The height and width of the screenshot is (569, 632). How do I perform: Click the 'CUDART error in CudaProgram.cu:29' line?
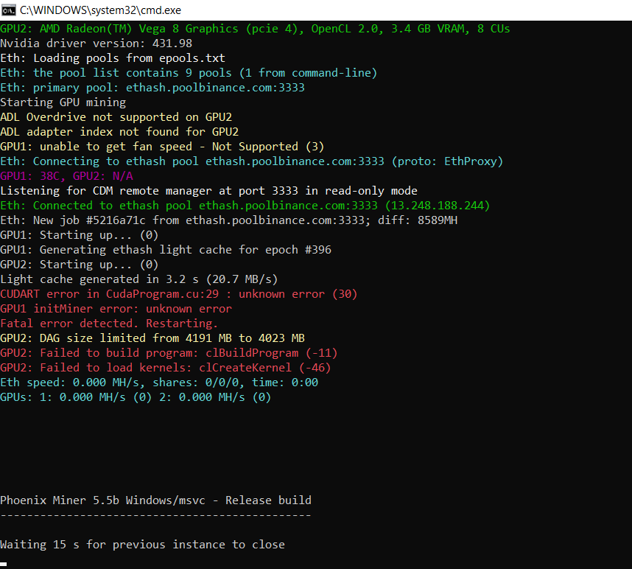pos(179,294)
